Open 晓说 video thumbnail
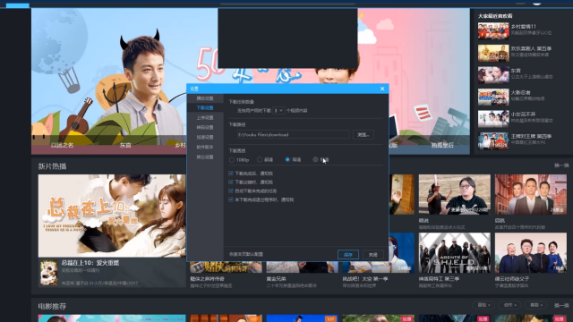573x322 pixels. pyautogui.click(x=454, y=194)
